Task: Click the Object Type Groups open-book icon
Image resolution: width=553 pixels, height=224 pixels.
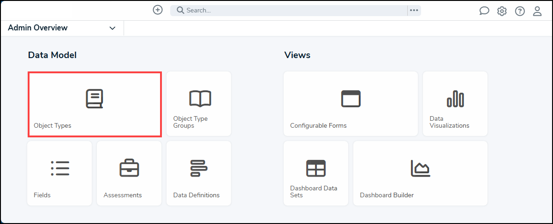Action: coord(200,99)
